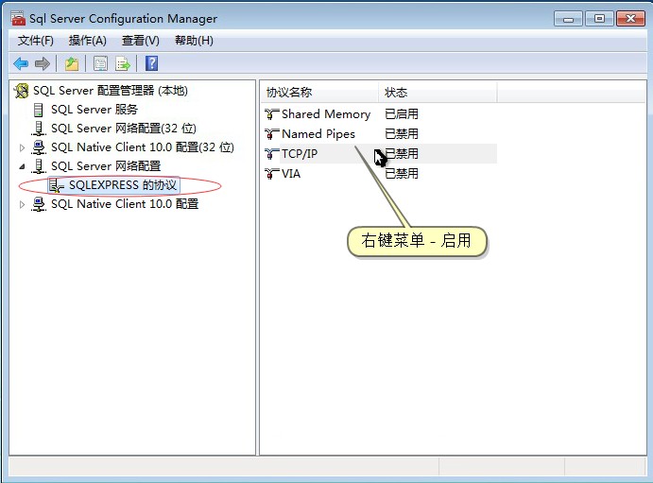The height and width of the screenshot is (483, 653).
Task: Select SQL Server 配置管理器 (本地) root
Action: tap(111, 91)
